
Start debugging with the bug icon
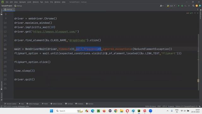click(x=182, y=6)
